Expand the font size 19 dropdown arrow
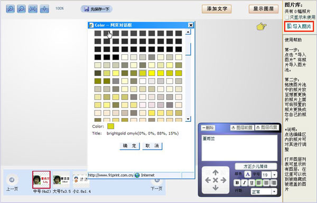317x203 pixels. 274,175
